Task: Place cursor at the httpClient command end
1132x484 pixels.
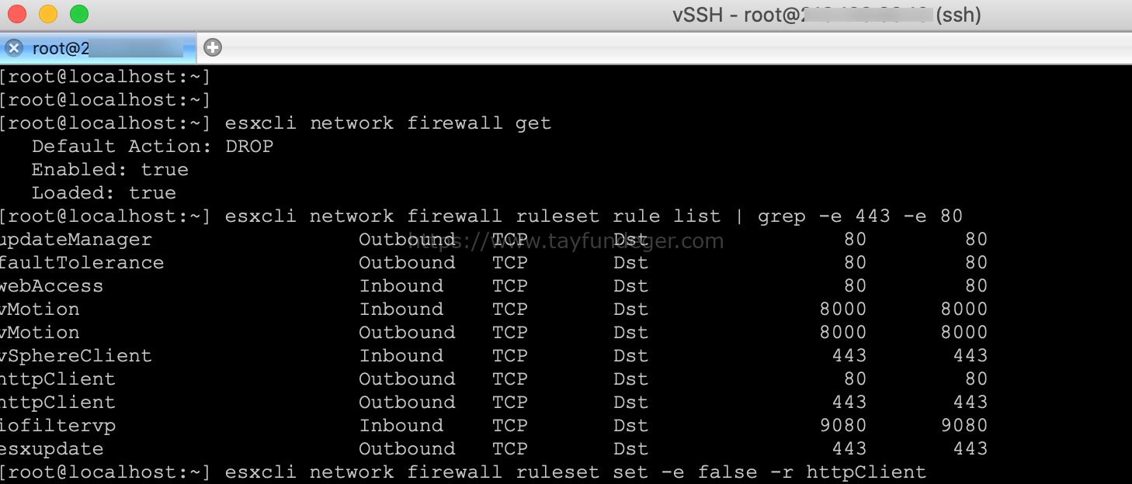Action: pyautogui.click(x=927, y=472)
